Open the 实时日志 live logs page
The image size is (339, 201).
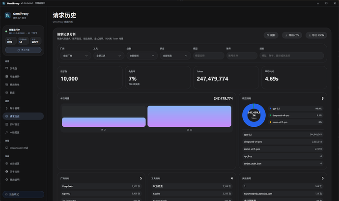click(23, 124)
